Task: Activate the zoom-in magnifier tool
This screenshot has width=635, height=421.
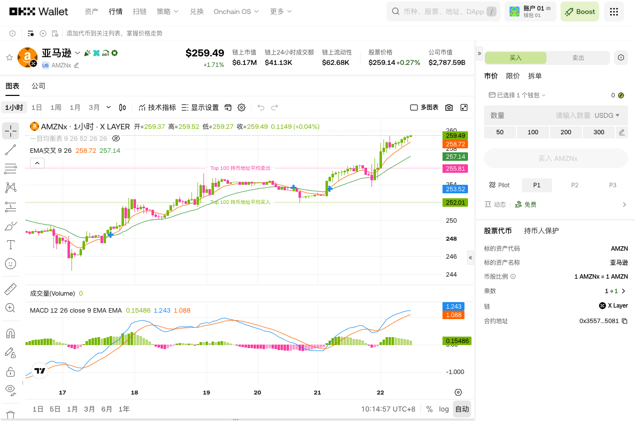Action: point(10,308)
